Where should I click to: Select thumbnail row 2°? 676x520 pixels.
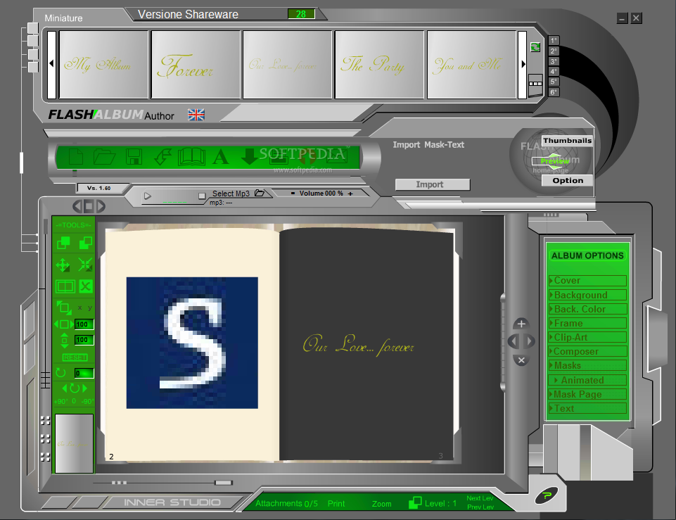click(554, 51)
